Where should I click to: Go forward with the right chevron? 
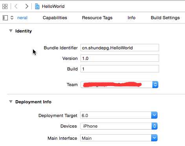point(27,6)
